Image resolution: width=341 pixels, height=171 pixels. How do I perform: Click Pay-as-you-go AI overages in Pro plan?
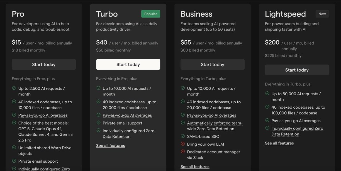43,115
